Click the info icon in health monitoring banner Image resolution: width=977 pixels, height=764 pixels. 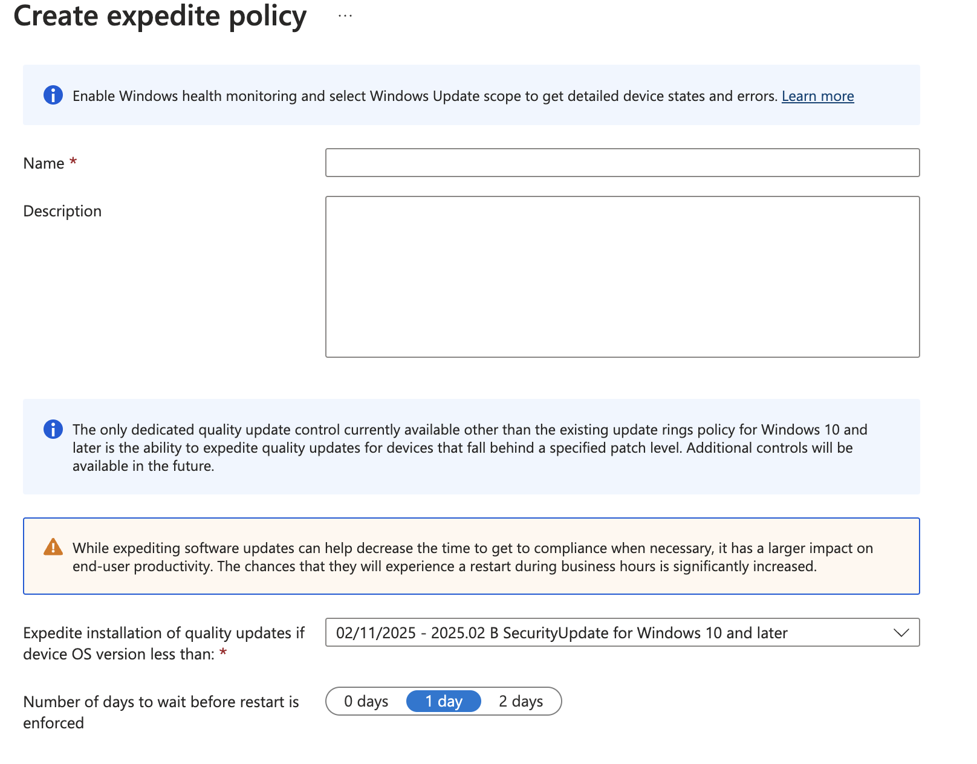(53, 95)
